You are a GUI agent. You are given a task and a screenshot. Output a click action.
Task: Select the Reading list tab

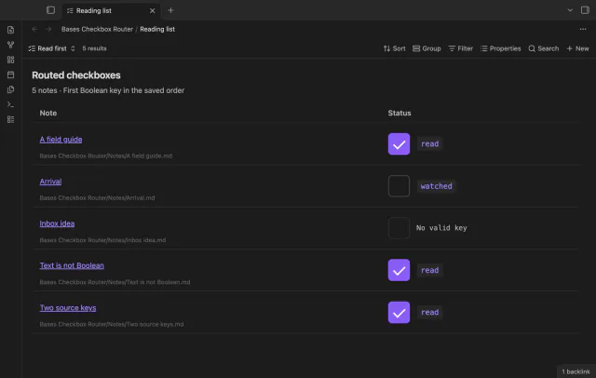click(111, 10)
